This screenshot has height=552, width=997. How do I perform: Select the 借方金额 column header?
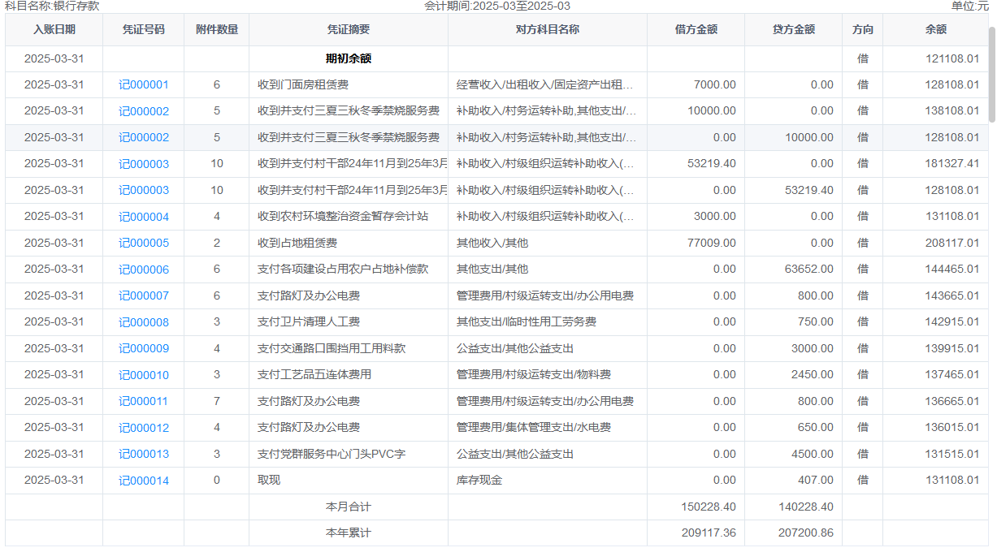pyautogui.click(x=696, y=30)
